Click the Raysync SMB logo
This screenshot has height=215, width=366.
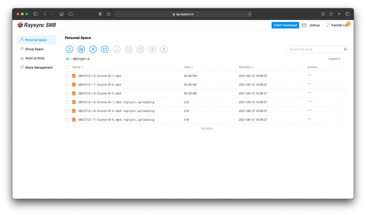click(x=37, y=25)
